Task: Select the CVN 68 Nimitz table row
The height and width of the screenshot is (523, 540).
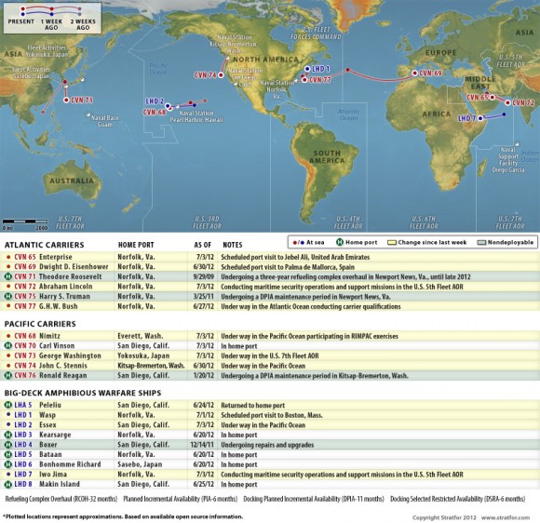Action: coord(270,336)
